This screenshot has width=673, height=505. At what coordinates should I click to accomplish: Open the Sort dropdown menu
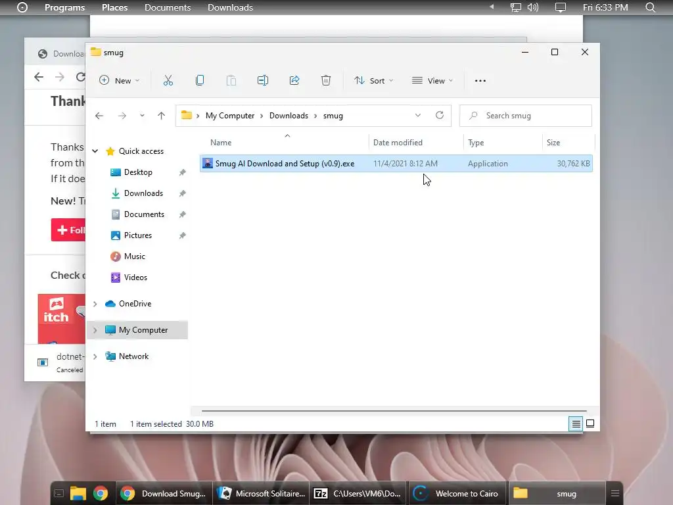[373, 80]
